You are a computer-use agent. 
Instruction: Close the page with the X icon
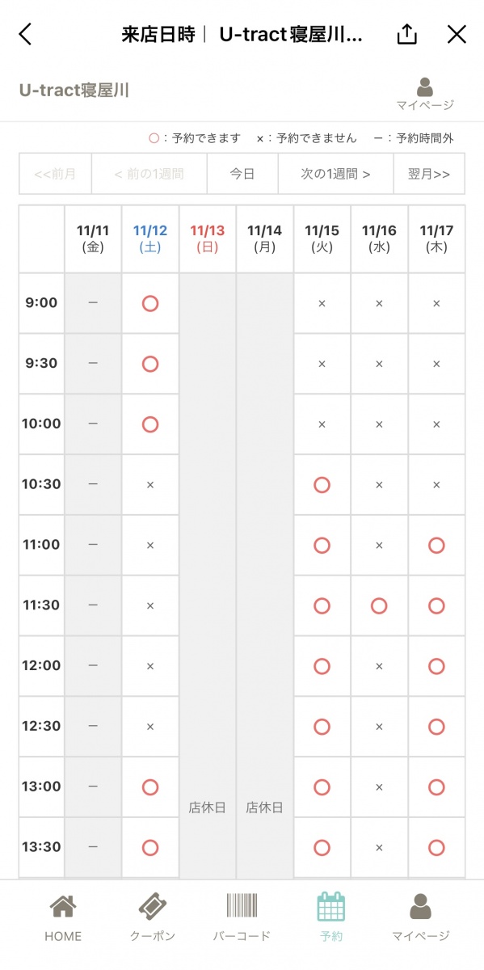pyautogui.click(x=457, y=34)
